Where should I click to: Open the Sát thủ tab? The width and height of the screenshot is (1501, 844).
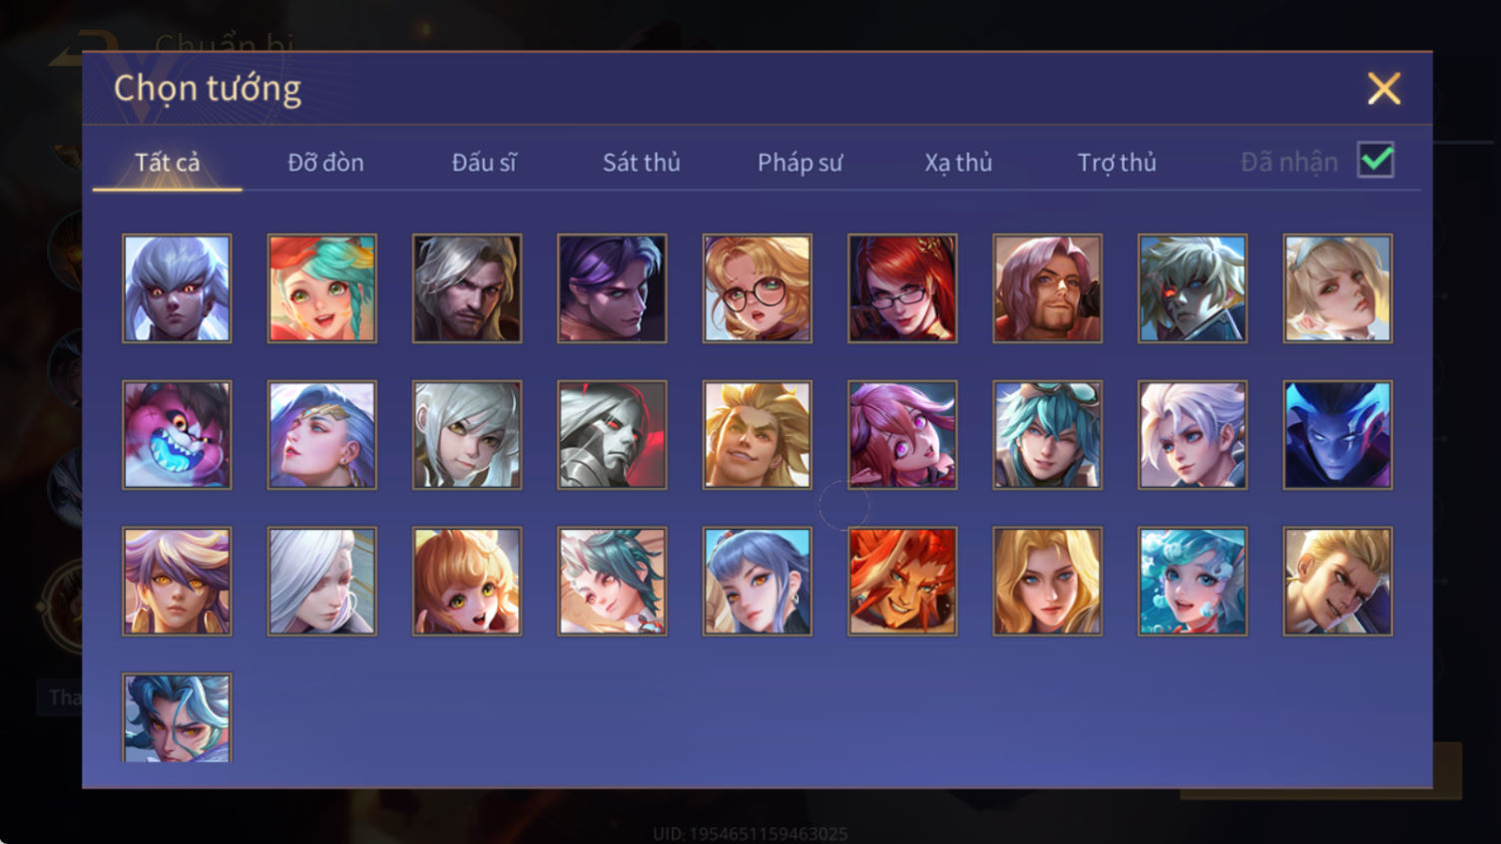pos(642,163)
